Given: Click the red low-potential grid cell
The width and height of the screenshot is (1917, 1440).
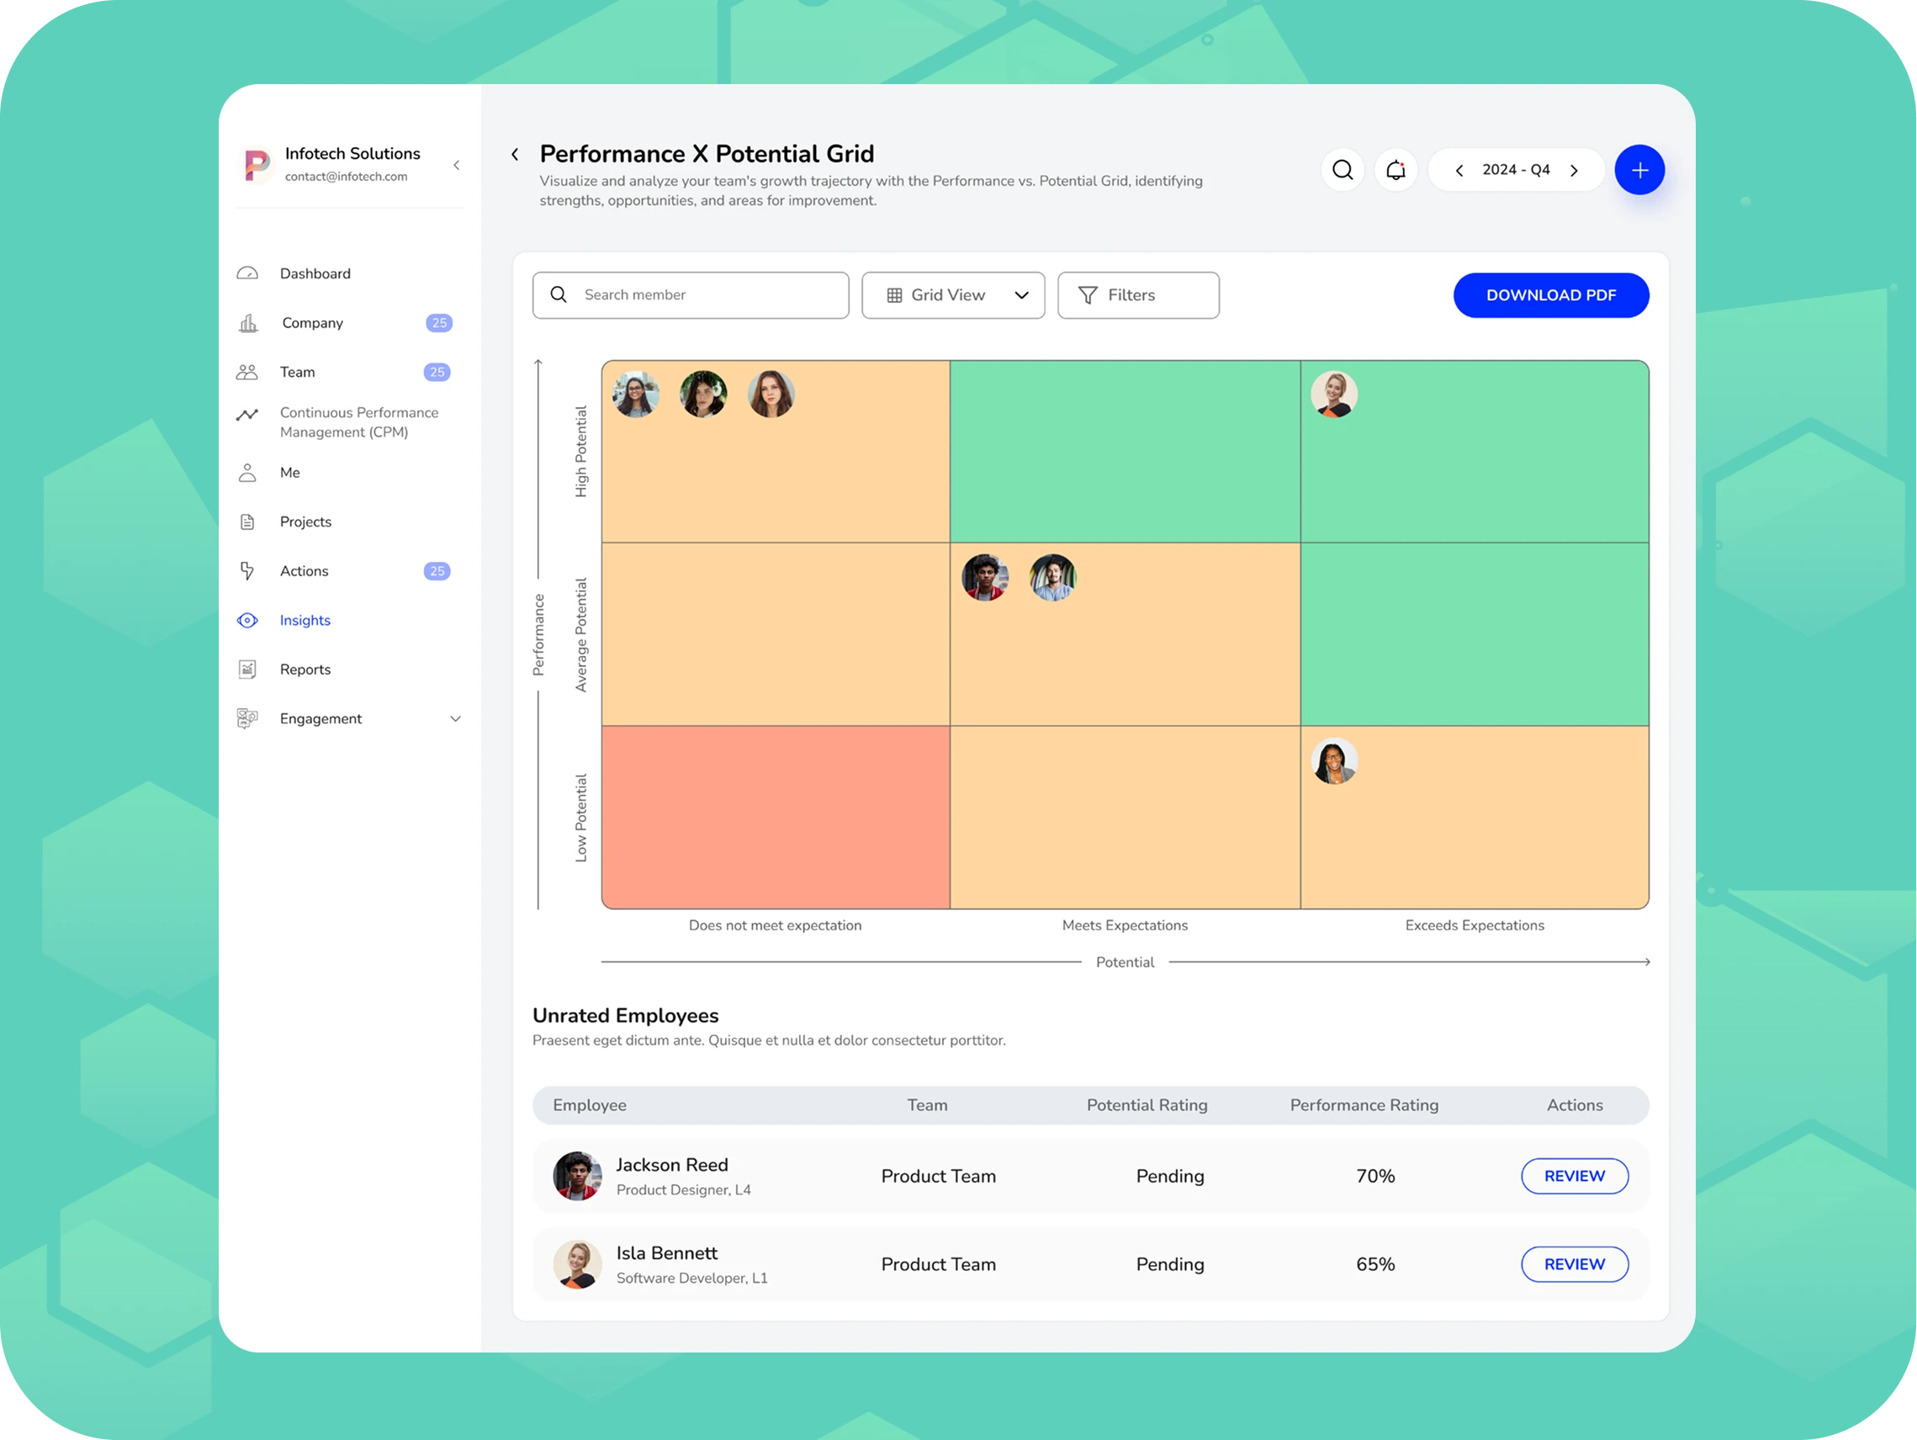Looking at the screenshot, I should coord(775,817).
